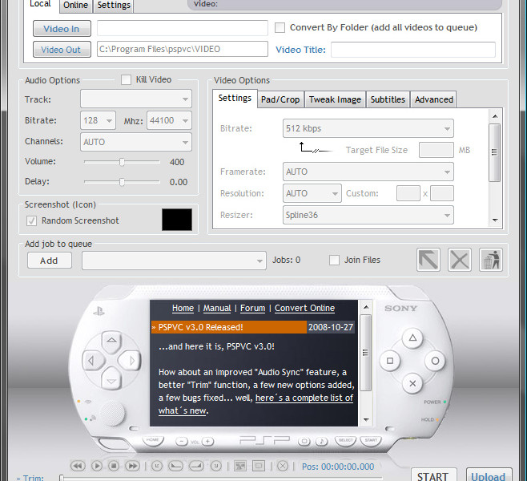The height and width of the screenshot is (481, 527).
Task: Click the play button in preview controls
Action: pyautogui.click(x=97, y=466)
